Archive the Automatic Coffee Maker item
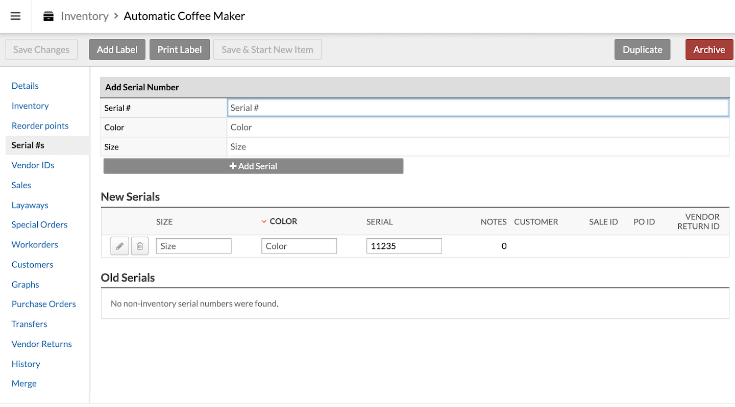Screen dimensions: 735x407 coord(708,49)
